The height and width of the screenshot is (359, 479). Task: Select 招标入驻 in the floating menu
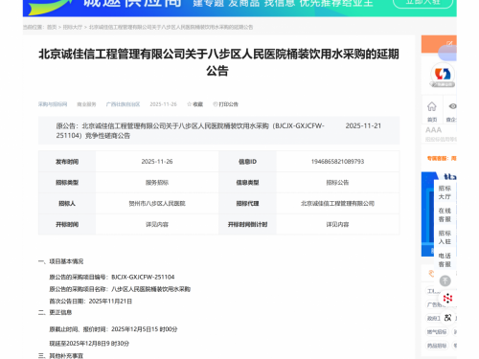point(445,237)
